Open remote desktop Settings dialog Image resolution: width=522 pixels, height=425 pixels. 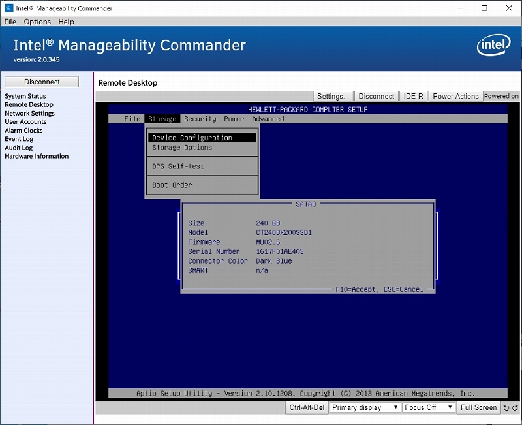(333, 96)
